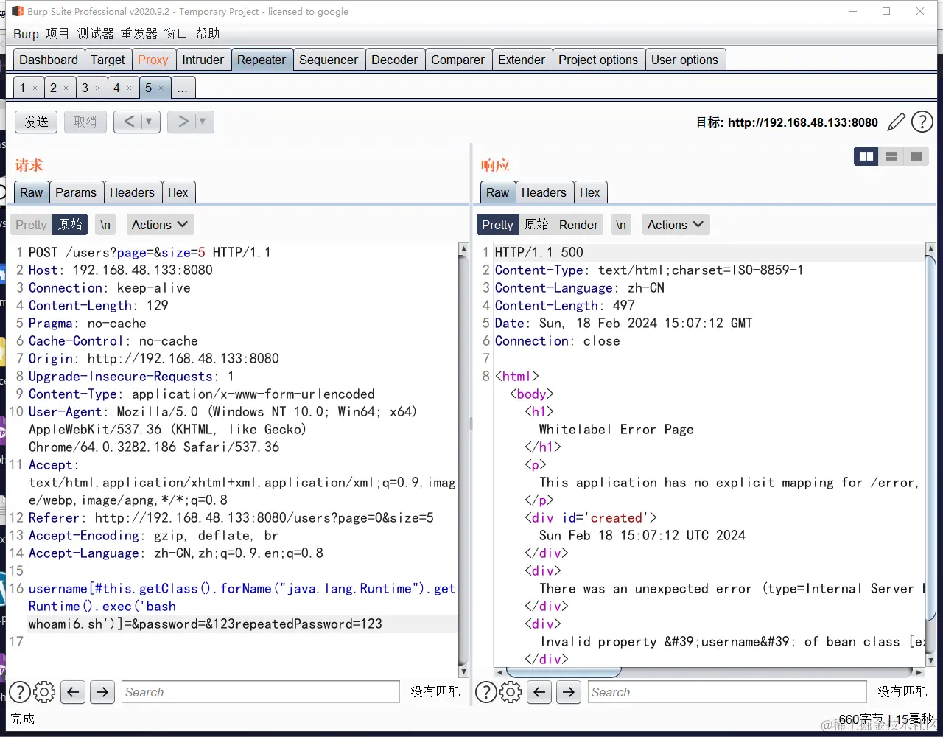Open request Params tab
The height and width of the screenshot is (737, 943).
pyautogui.click(x=76, y=192)
